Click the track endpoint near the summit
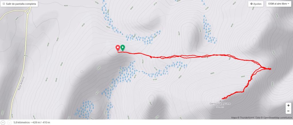This screenshot has height=125, width=293. (x=222, y=99)
